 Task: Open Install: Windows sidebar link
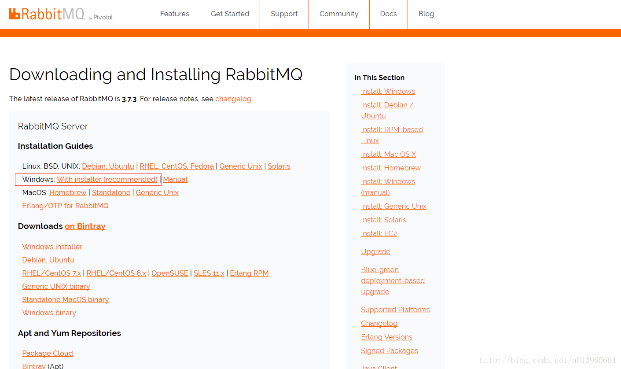point(388,91)
